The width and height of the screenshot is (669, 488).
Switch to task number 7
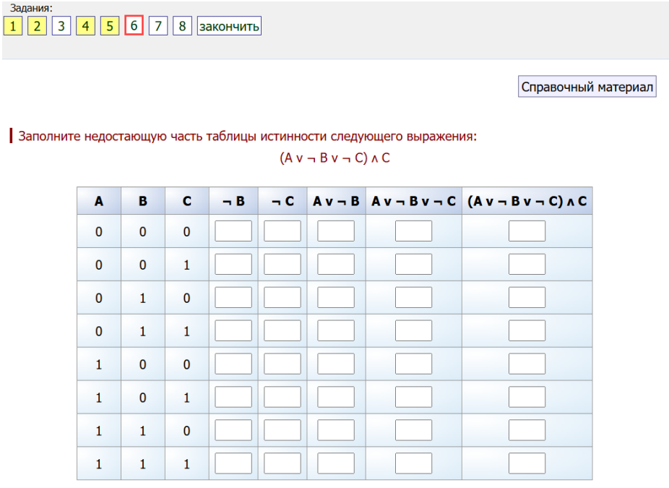tap(158, 27)
